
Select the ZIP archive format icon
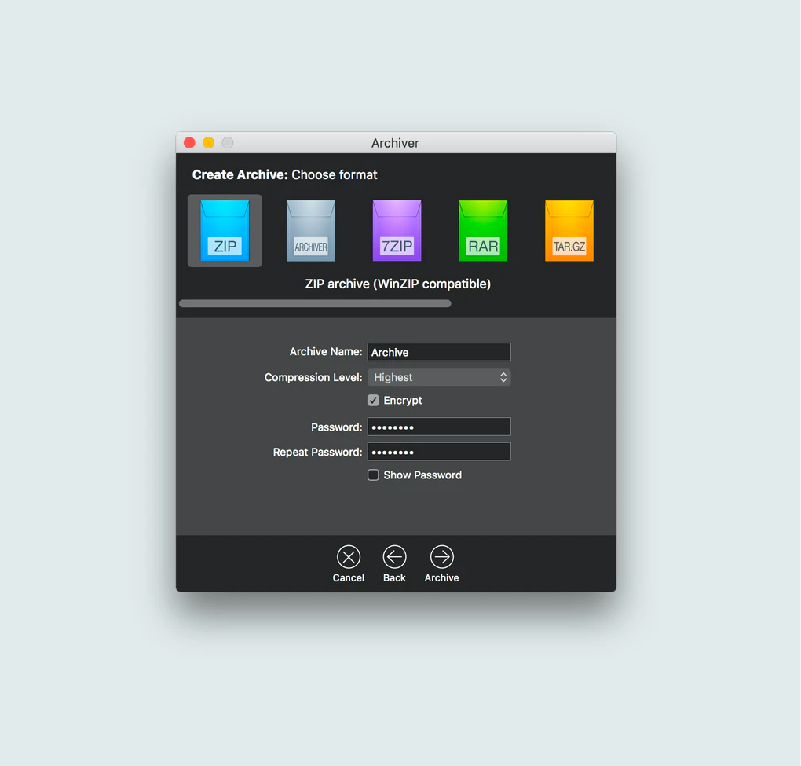pyautogui.click(x=225, y=230)
